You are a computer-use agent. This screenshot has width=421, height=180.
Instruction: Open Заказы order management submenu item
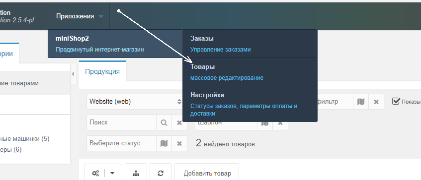tap(250, 44)
